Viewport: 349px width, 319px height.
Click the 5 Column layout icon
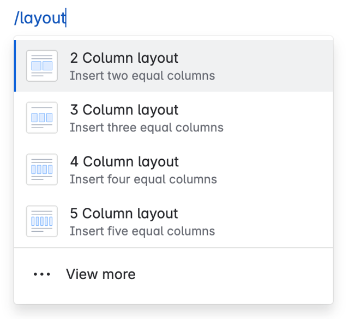pos(42,221)
